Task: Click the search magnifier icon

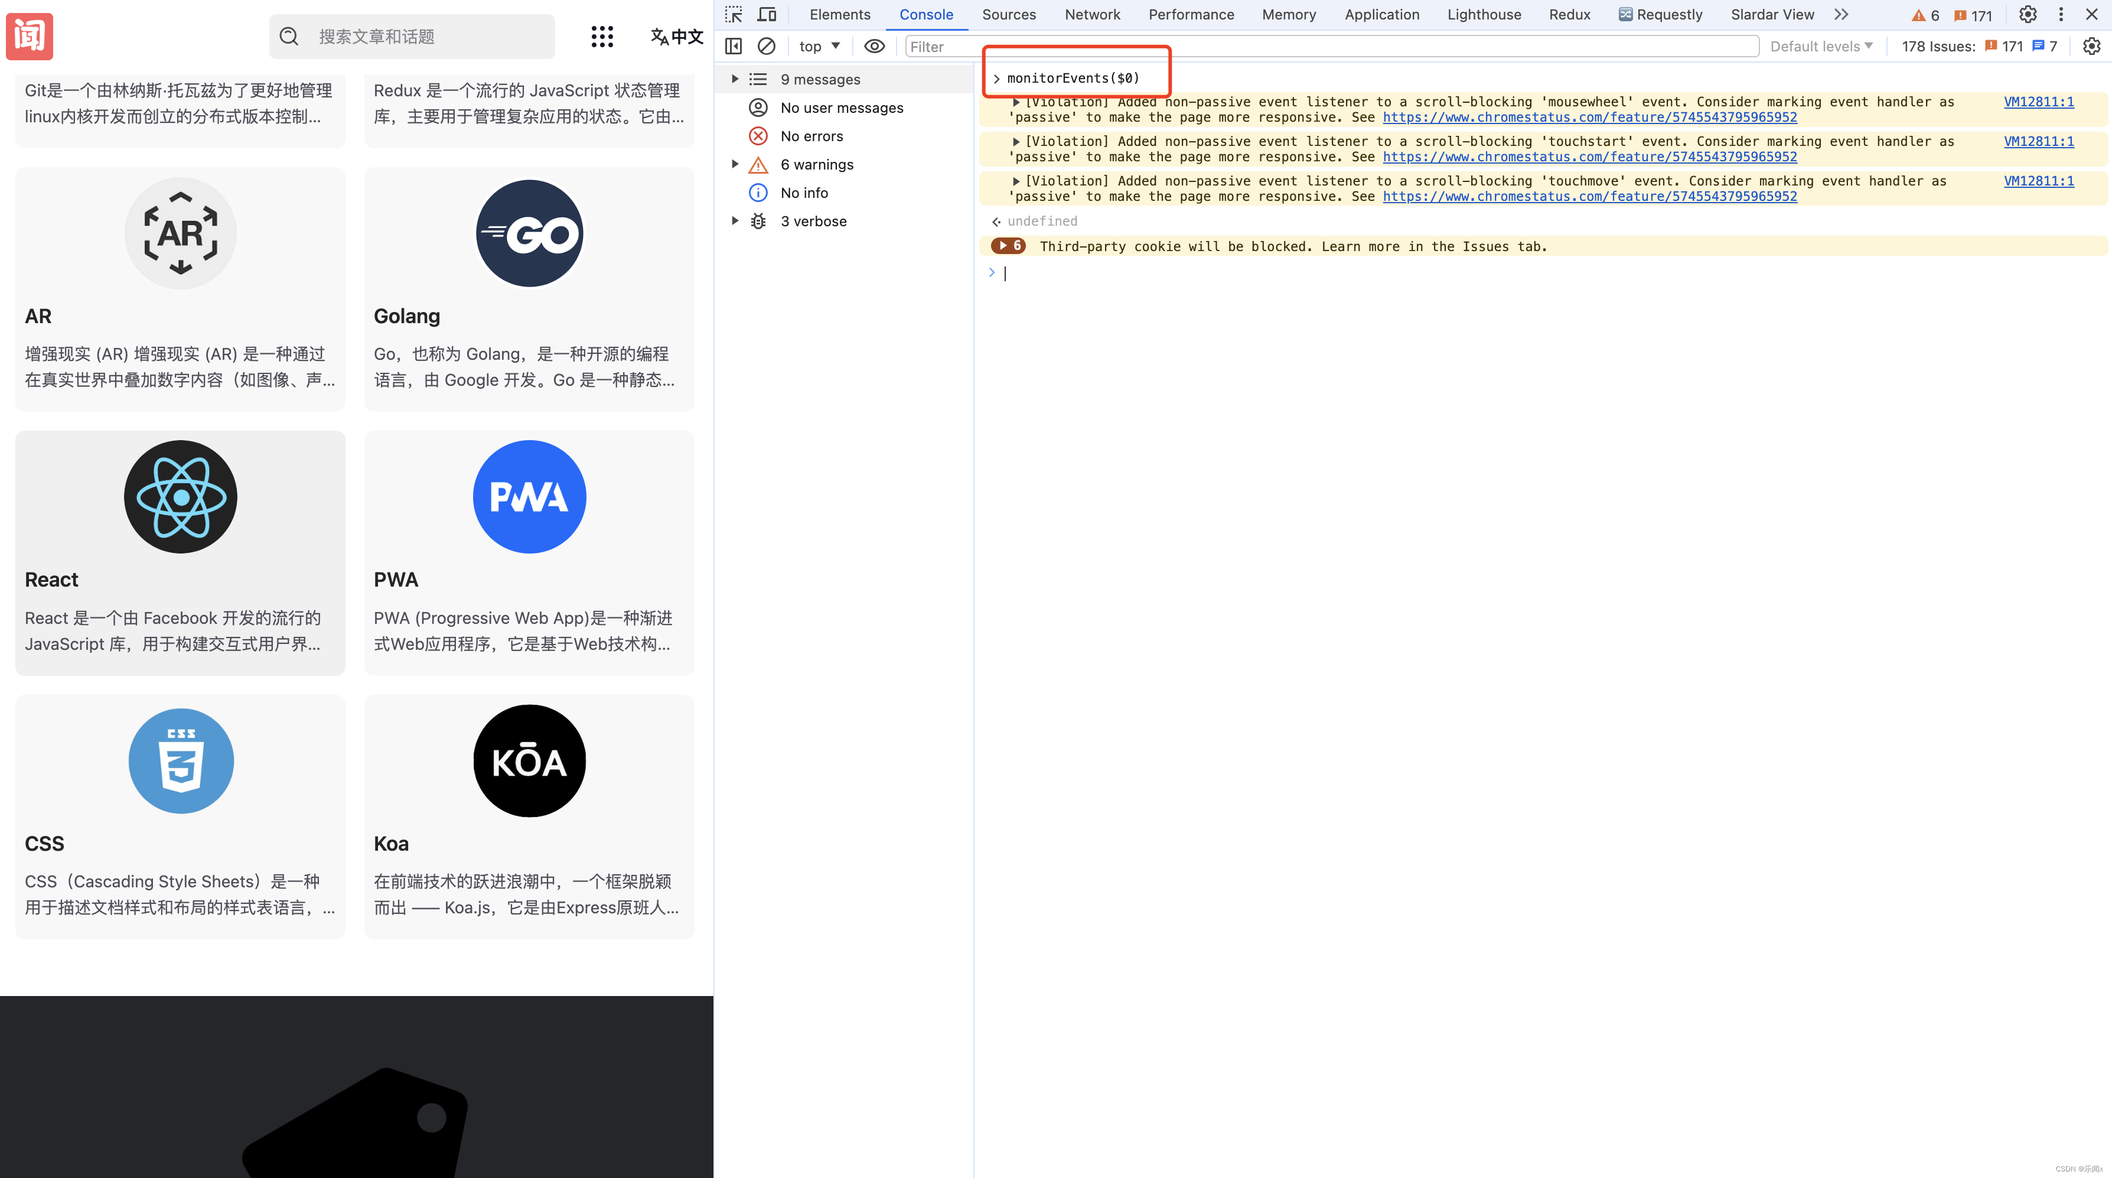Action: pyautogui.click(x=289, y=36)
